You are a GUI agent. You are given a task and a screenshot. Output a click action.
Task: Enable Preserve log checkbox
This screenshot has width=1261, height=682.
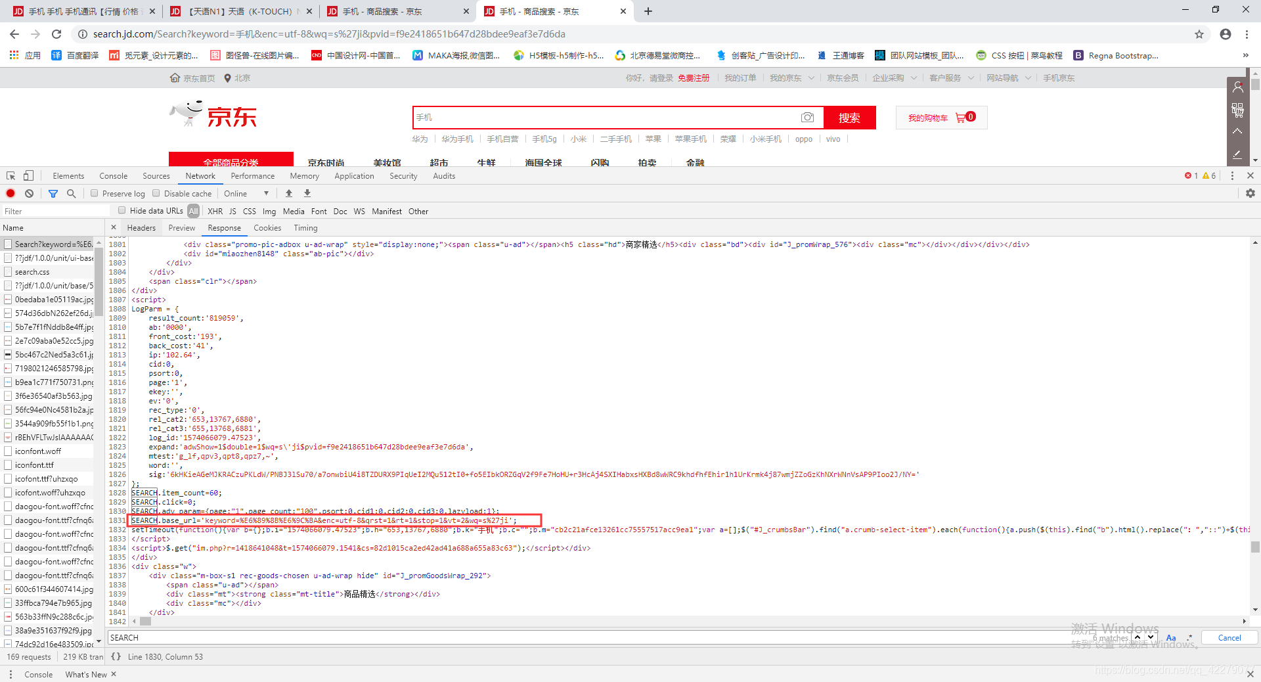pos(95,193)
